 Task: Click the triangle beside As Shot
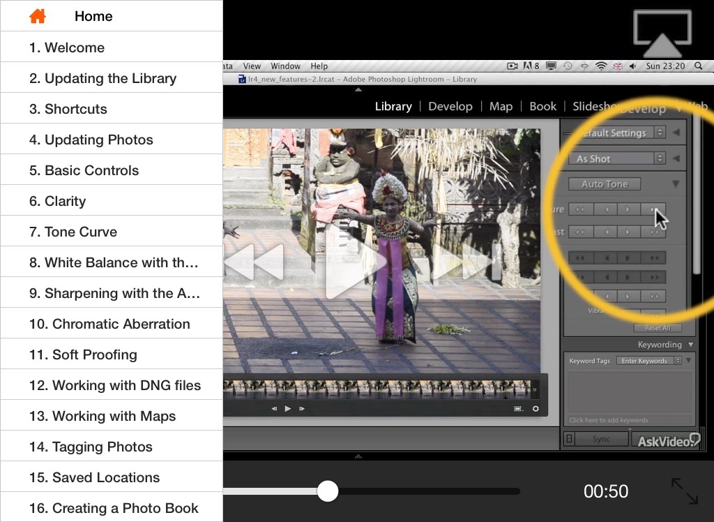676,158
